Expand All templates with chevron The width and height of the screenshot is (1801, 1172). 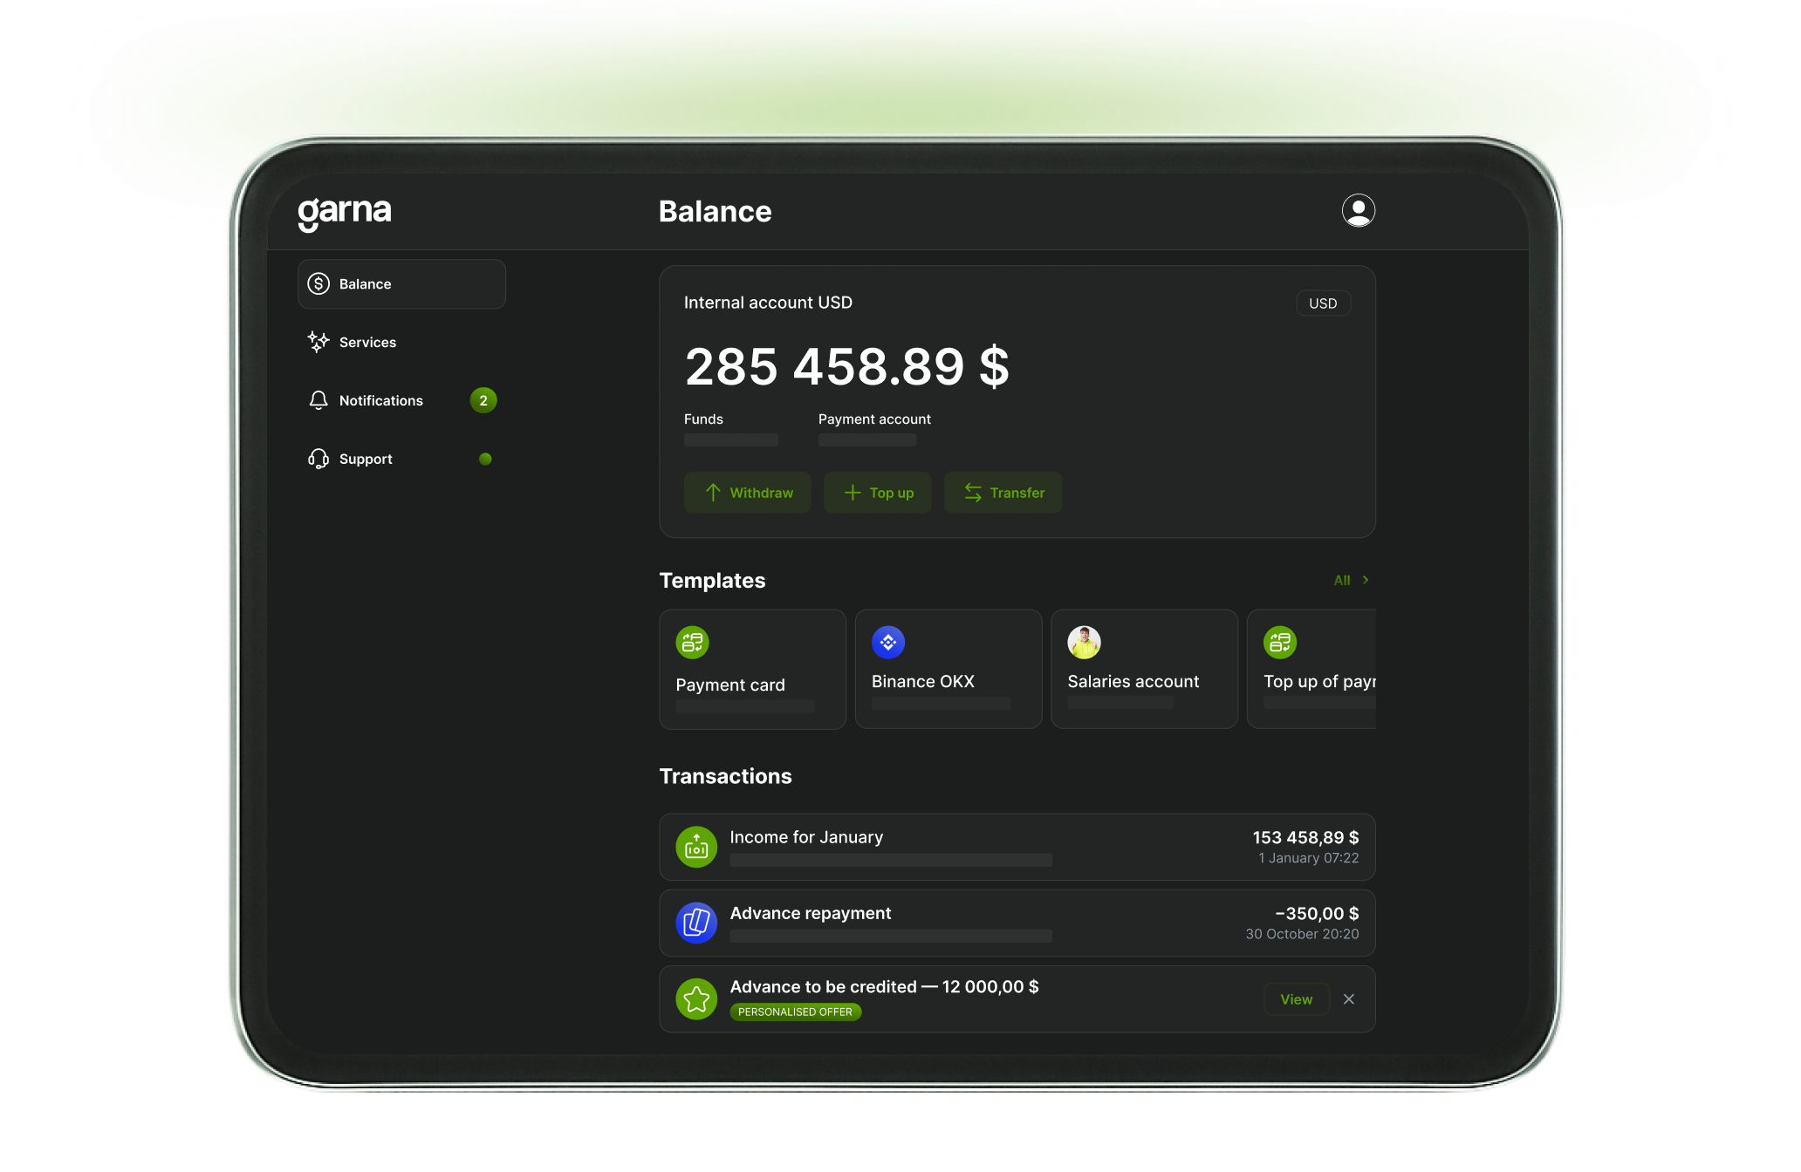1351,580
